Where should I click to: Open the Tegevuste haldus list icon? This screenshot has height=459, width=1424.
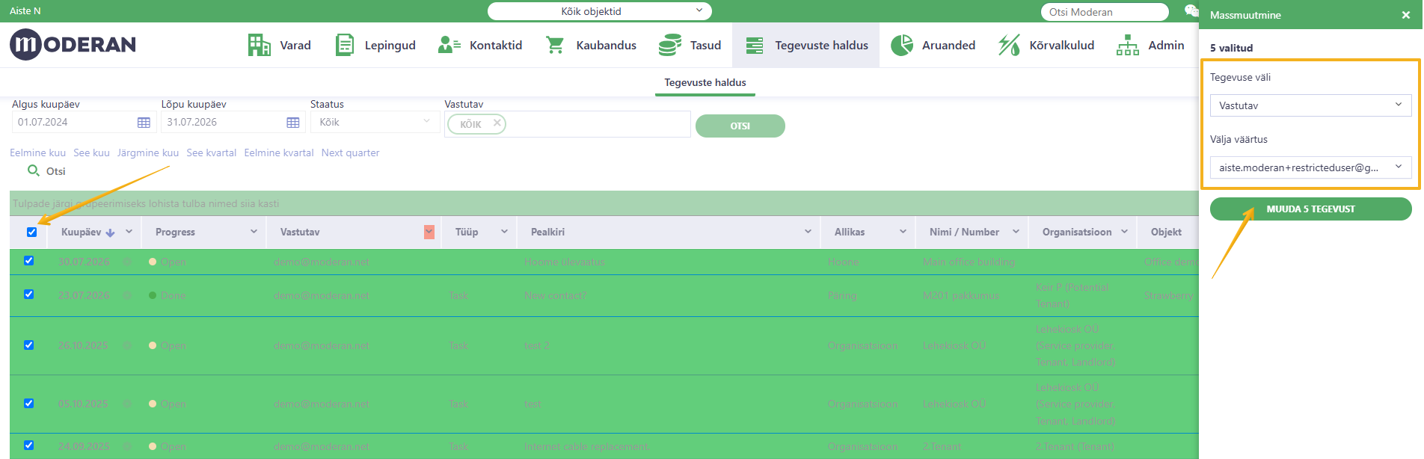(755, 46)
